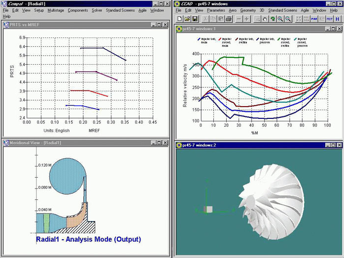Click the Meridional View window icon

6,143
